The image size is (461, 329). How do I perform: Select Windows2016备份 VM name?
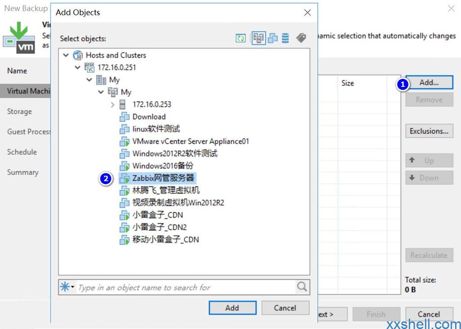click(163, 166)
